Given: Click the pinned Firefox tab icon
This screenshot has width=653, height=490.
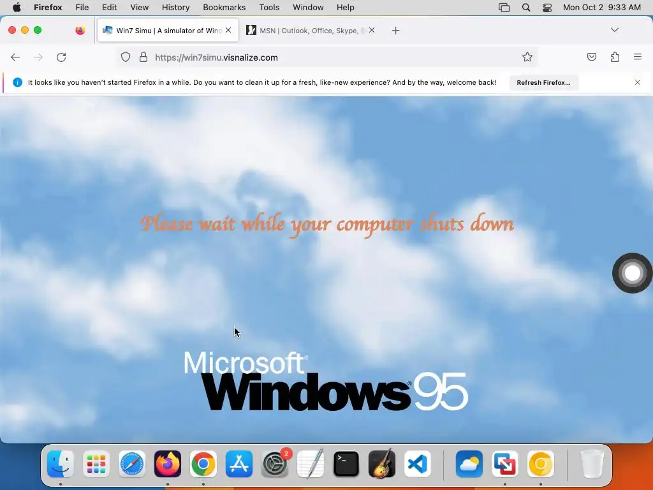Looking at the screenshot, I should coord(80,30).
